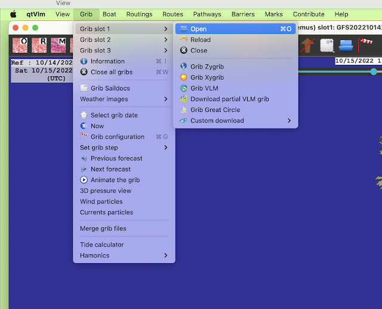Open the Boat menu
This screenshot has height=309, width=382.
coord(109,14)
